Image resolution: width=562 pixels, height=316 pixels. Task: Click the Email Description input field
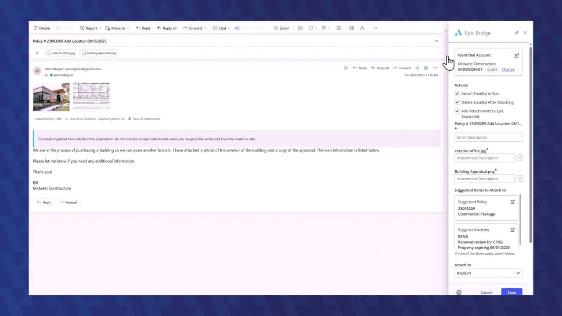coord(488,137)
